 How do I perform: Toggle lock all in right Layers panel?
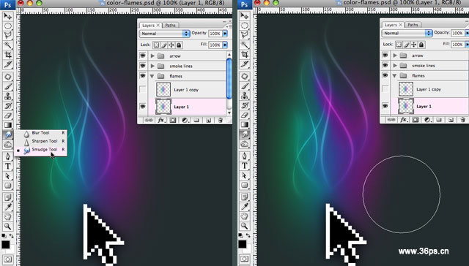(421, 45)
